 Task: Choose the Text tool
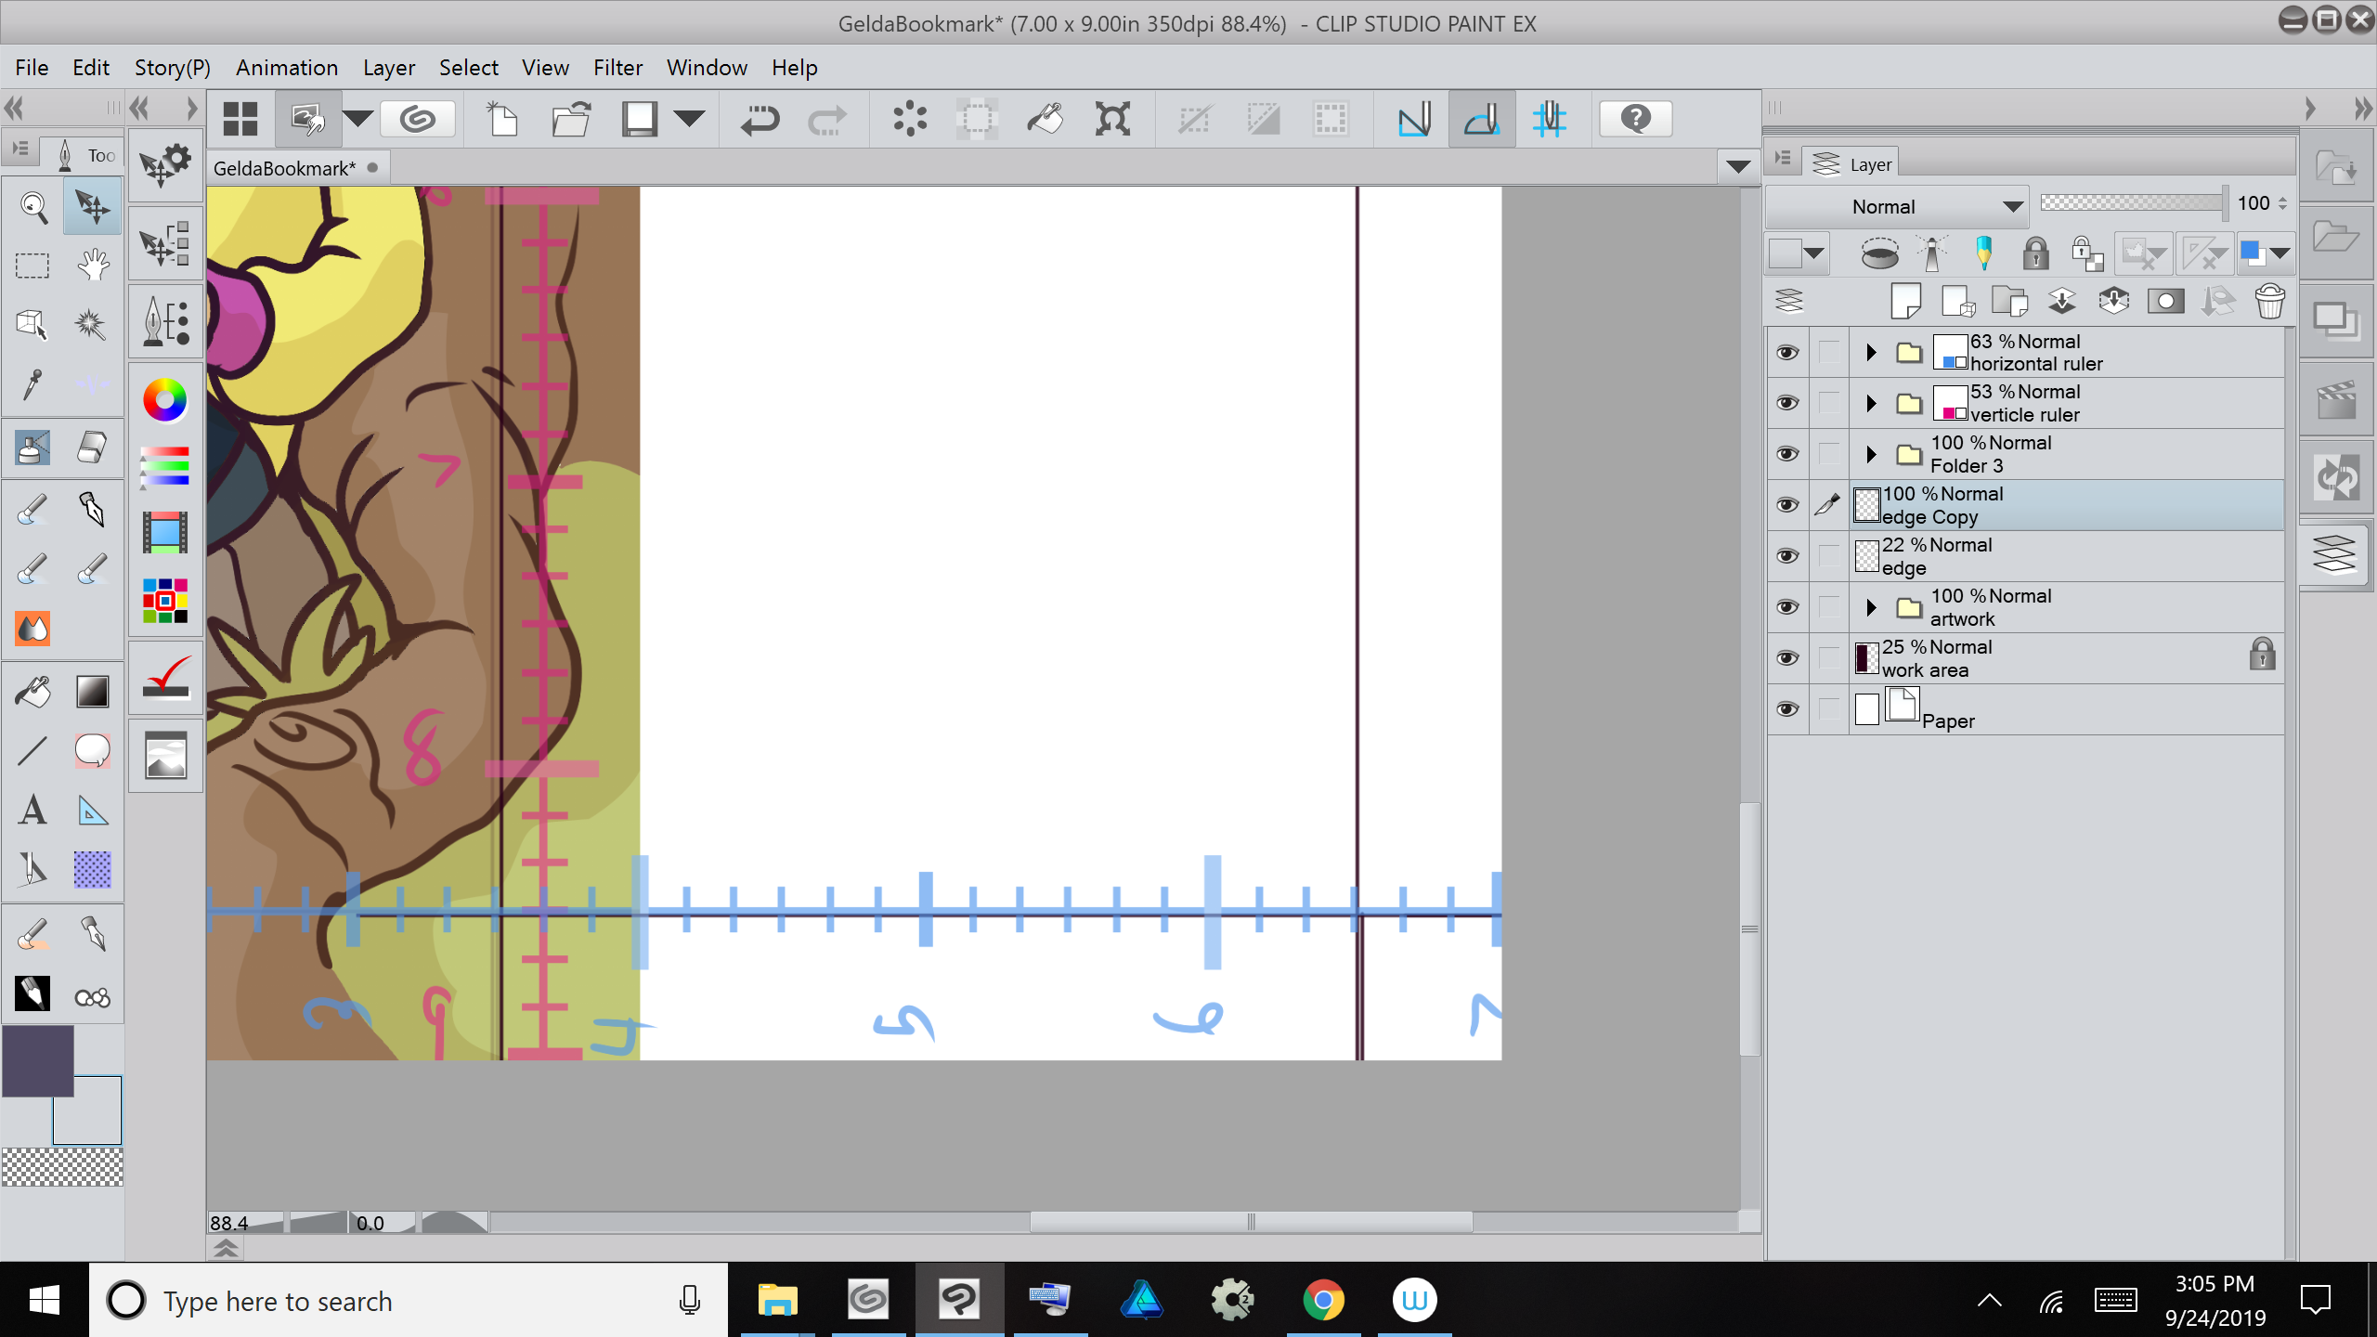click(33, 811)
